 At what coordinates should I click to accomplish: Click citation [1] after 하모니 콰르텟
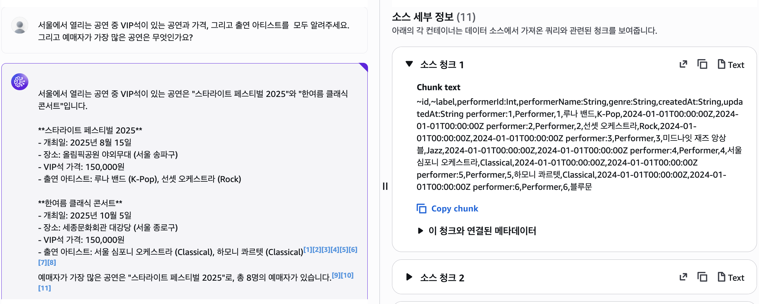[308, 250]
